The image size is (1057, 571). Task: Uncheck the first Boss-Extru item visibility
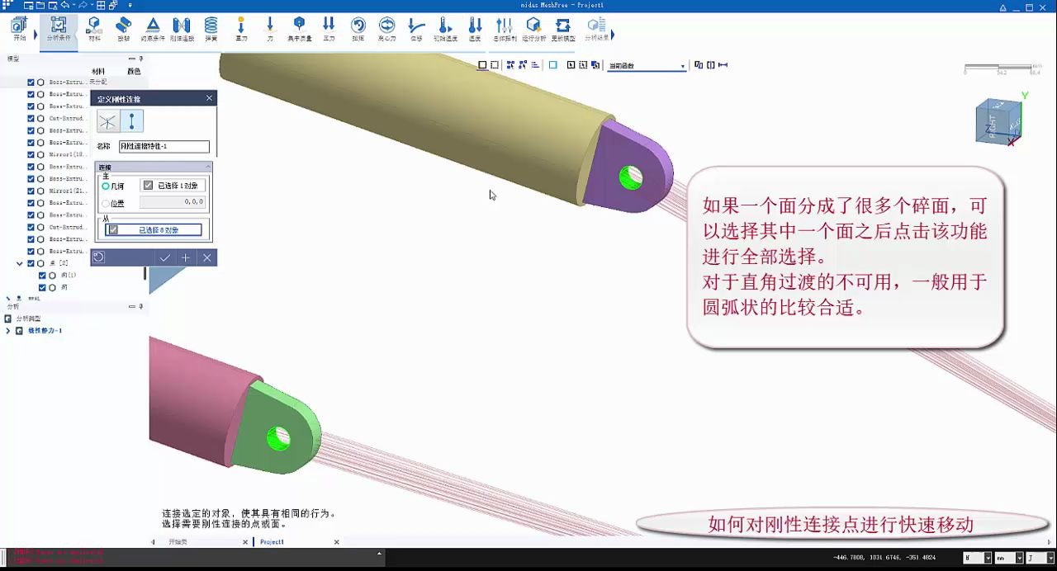(31, 82)
